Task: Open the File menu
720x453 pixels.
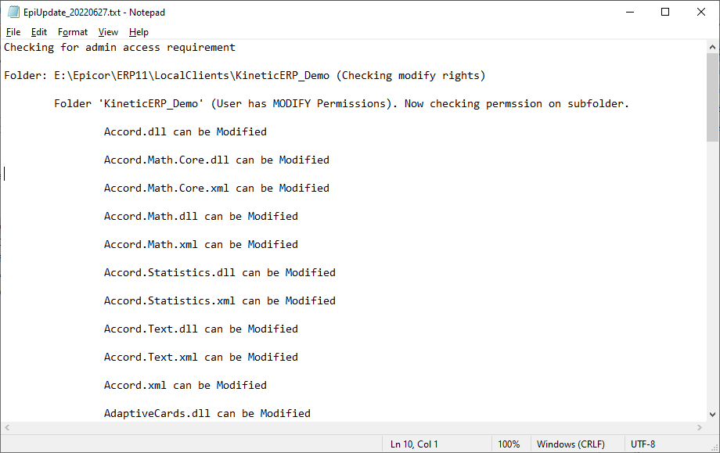Action: click(x=13, y=32)
